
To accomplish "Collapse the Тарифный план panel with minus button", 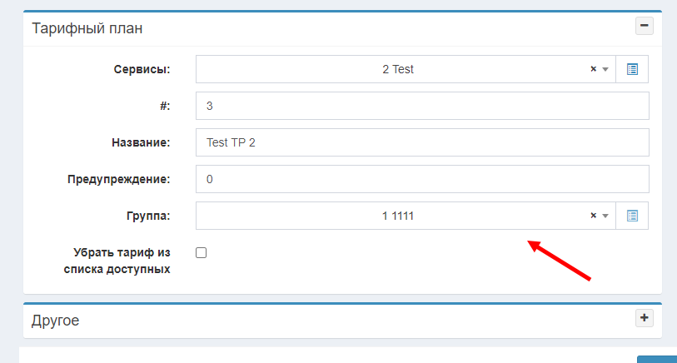I will (644, 27).
